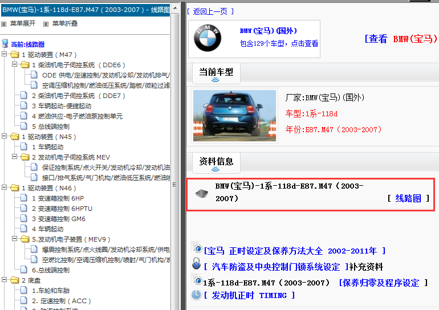Click the 菜单展开 text
Image resolution: width=439 pixels, height=310 pixels.
(x=23, y=23)
